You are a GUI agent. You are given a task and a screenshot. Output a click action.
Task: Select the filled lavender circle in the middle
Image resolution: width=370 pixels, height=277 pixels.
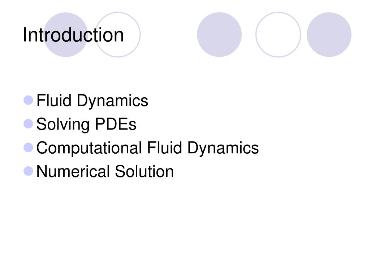pos(219,35)
